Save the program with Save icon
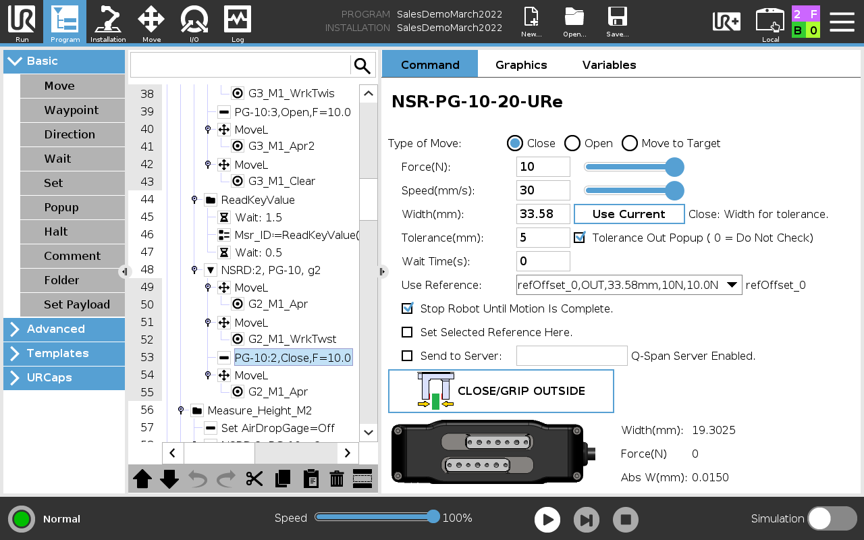The image size is (864, 540). pyautogui.click(x=617, y=22)
